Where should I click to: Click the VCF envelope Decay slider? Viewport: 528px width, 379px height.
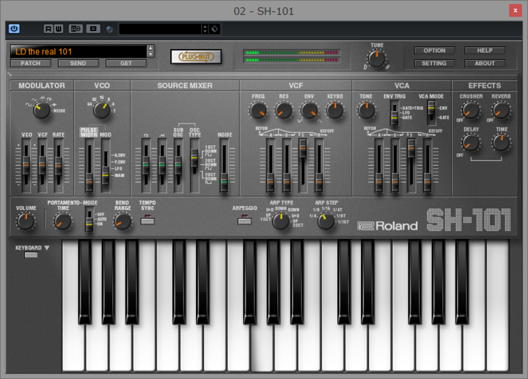click(x=286, y=166)
